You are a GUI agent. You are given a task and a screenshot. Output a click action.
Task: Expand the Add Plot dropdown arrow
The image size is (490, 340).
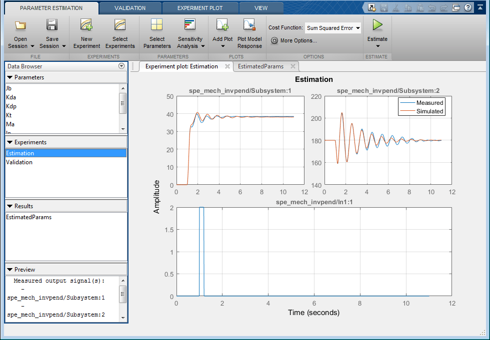pos(223,46)
